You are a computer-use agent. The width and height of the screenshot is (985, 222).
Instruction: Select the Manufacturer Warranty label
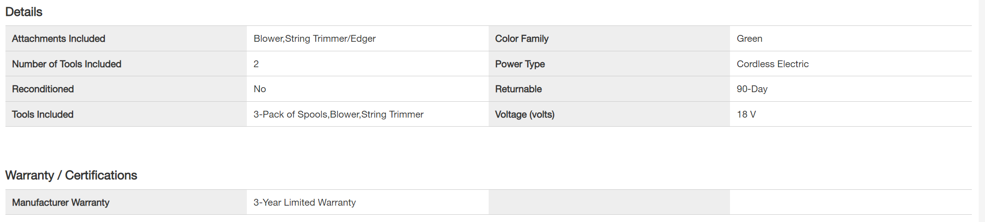click(61, 202)
